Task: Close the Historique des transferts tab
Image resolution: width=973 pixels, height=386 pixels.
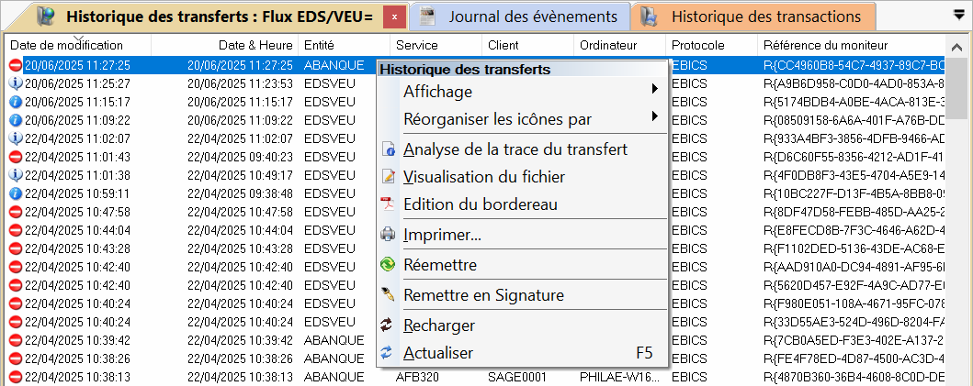Action: click(393, 17)
